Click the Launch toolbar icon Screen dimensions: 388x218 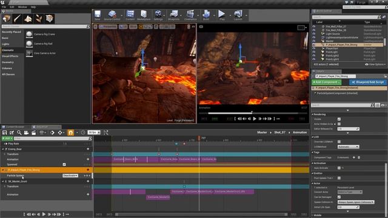pos(238,15)
